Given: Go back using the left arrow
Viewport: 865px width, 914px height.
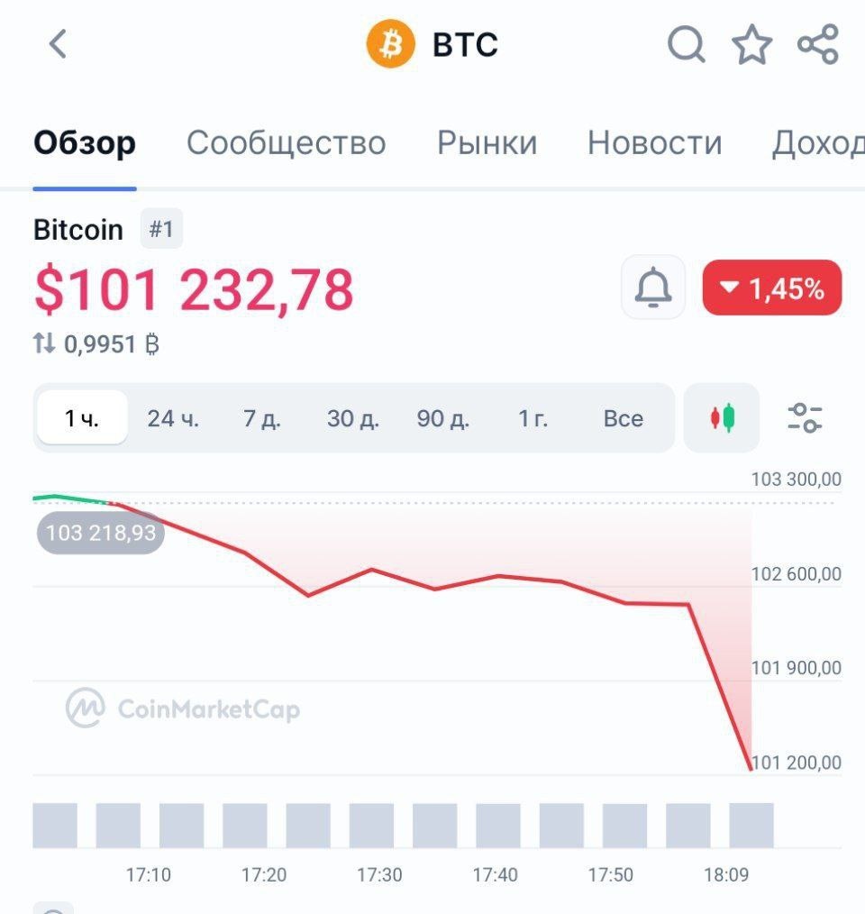Looking at the screenshot, I should (x=58, y=44).
